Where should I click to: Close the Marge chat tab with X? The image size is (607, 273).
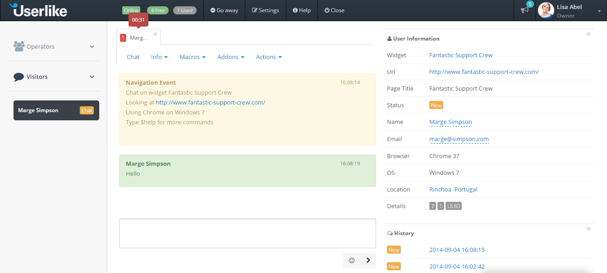click(x=155, y=34)
